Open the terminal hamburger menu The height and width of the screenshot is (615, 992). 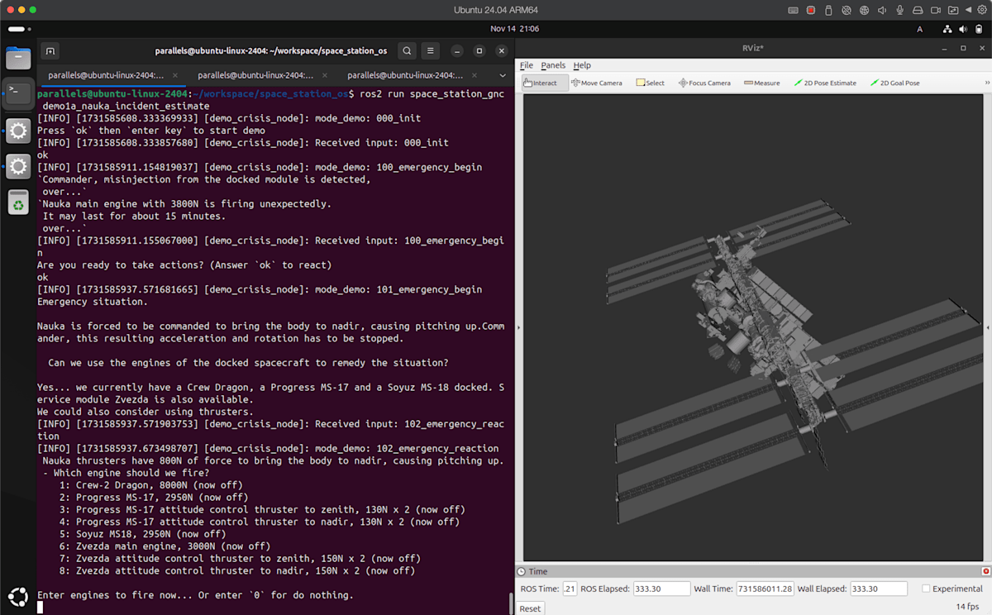pos(430,51)
